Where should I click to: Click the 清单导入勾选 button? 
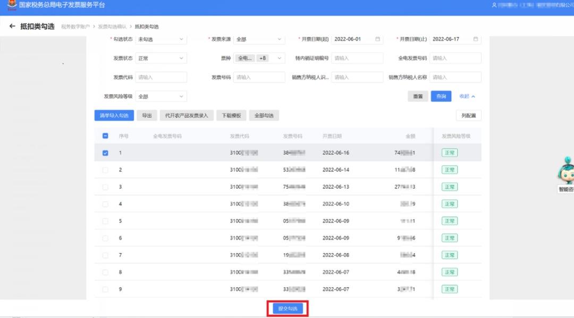(114, 115)
